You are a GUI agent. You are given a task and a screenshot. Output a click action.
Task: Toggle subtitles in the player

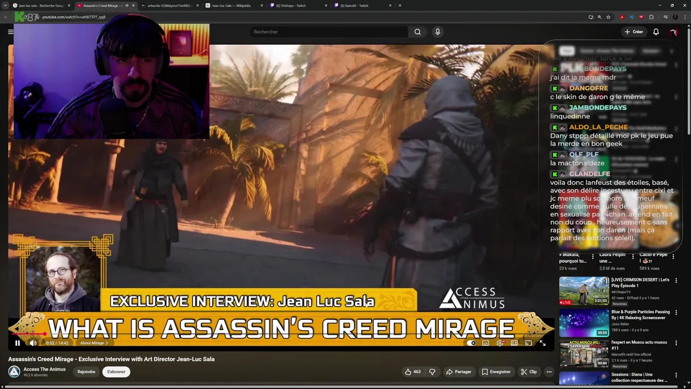pyautogui.click(x=485, y=343)
